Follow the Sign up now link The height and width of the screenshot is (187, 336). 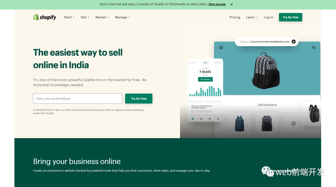tap(217, 4)
